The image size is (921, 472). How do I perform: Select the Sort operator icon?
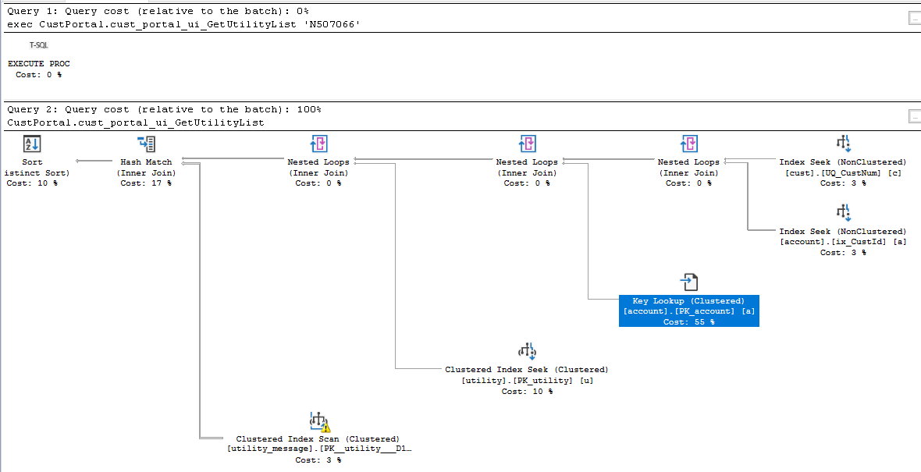pyautogui.click(x=32, y=144)
